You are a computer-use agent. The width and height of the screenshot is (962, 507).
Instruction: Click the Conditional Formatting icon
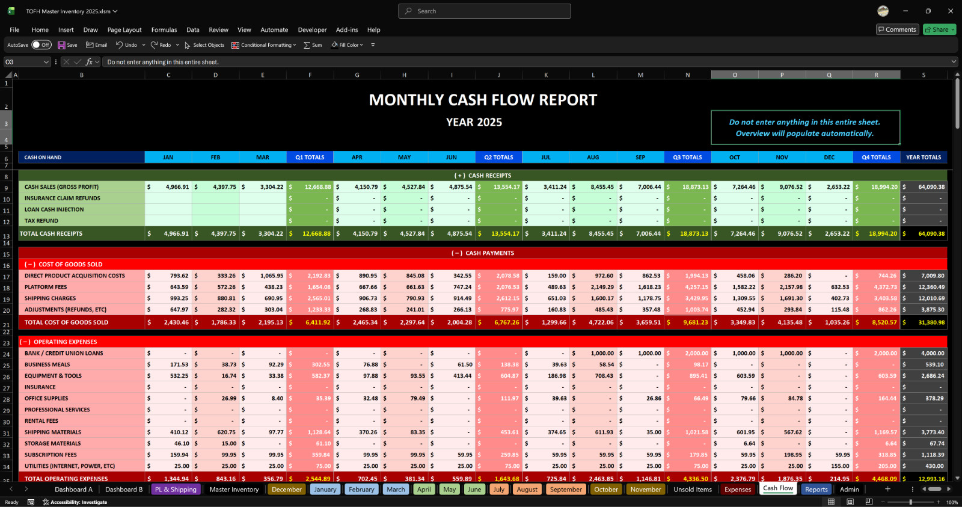tap(235, 45)
